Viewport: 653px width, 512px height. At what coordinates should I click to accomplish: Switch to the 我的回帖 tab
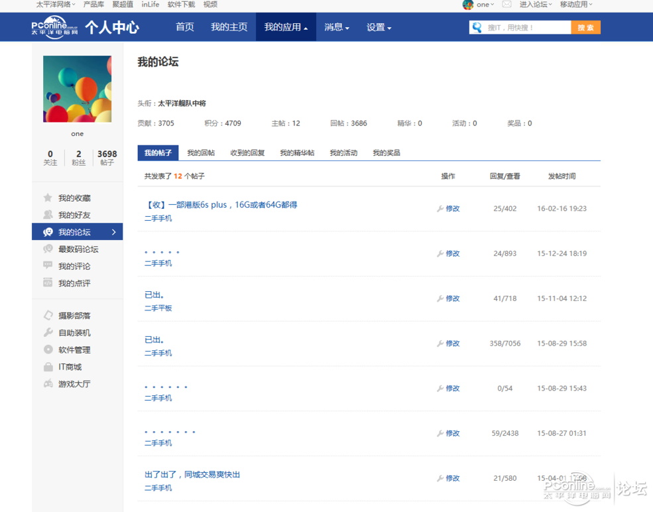tap(201, 153)
